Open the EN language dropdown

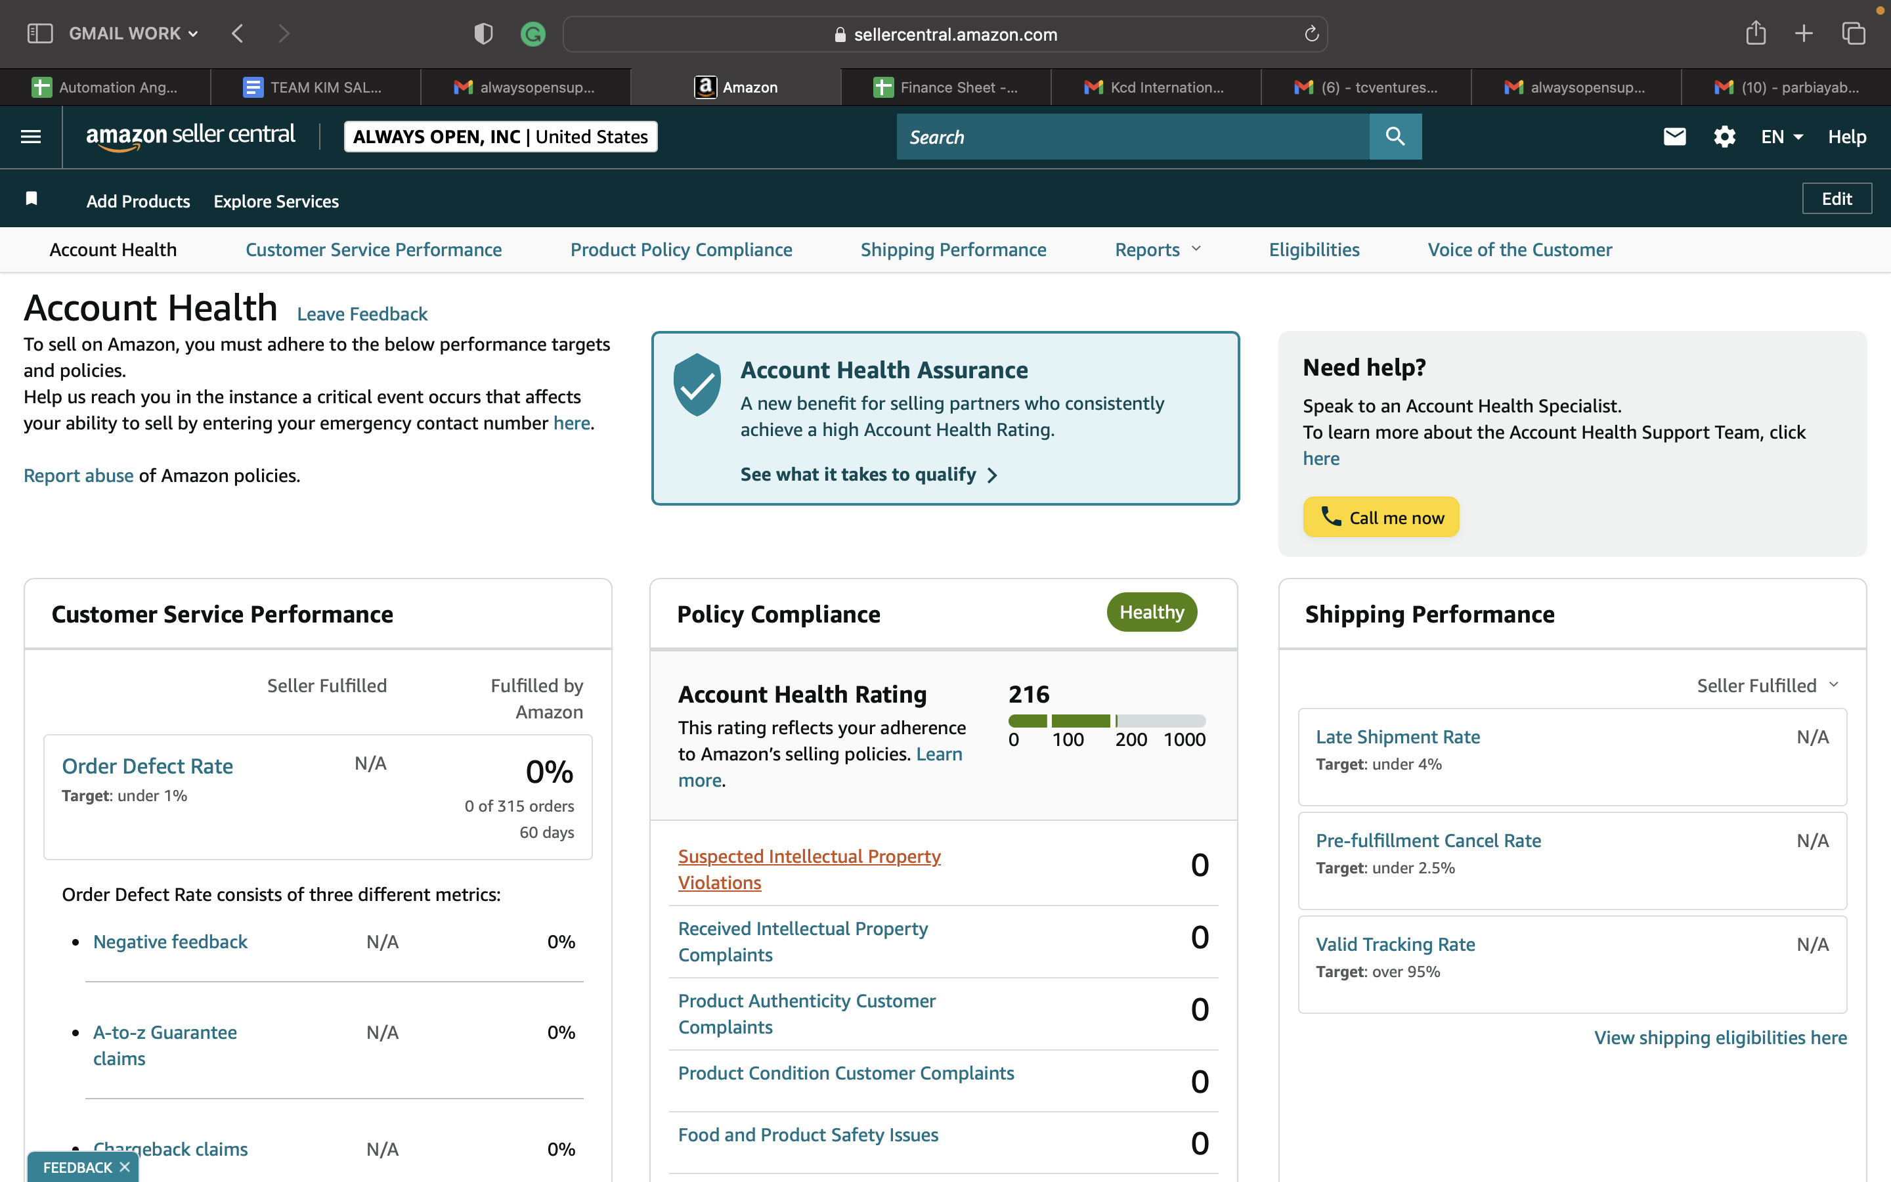(x=1781, y=137)
